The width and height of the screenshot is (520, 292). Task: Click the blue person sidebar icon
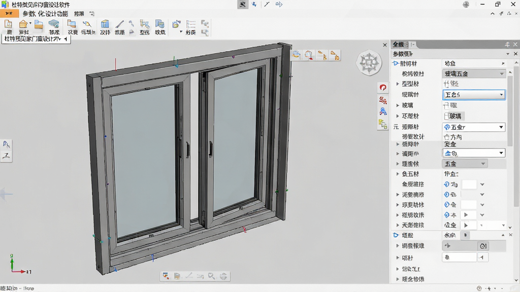coord(383,111)
